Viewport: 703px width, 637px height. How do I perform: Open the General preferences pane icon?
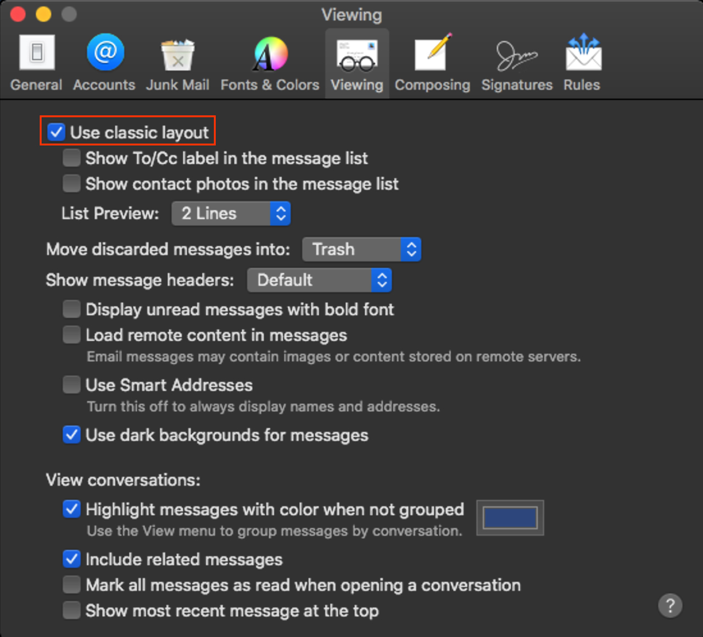coord(37,53)
